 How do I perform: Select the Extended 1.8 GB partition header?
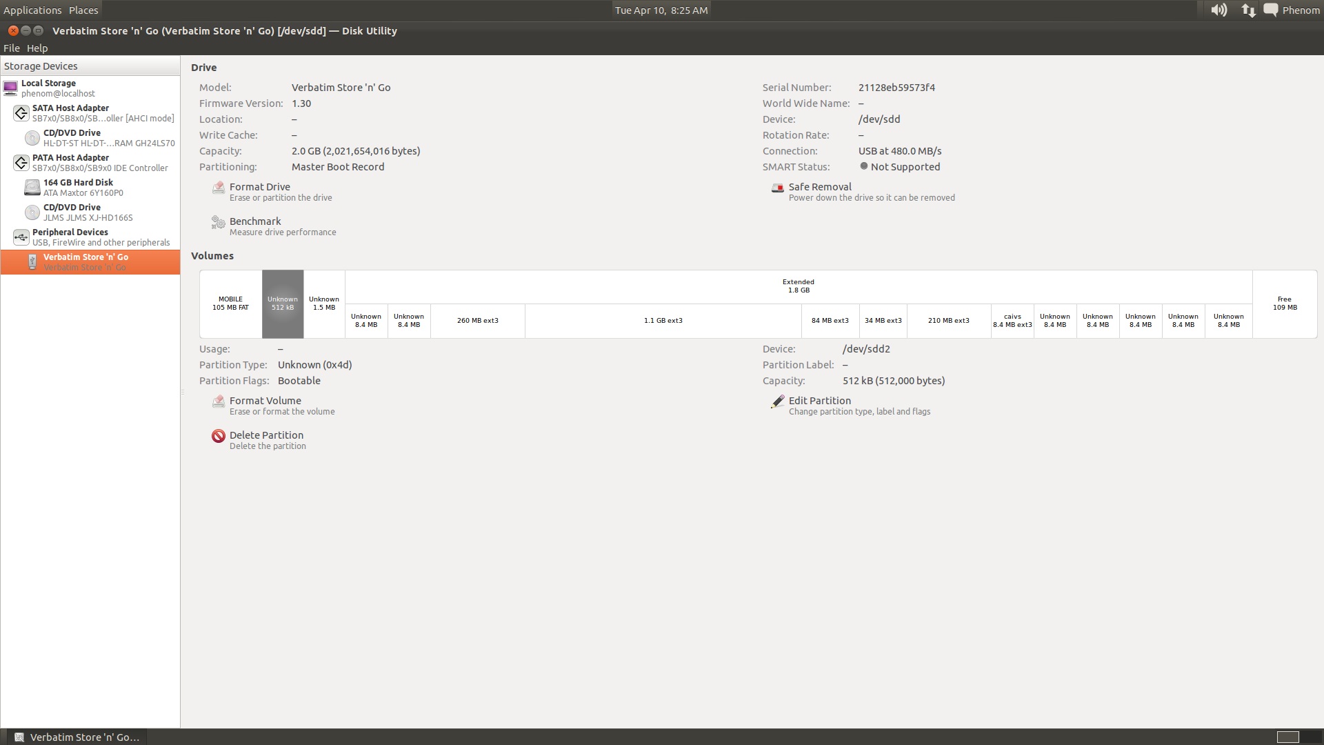[798, 286]
